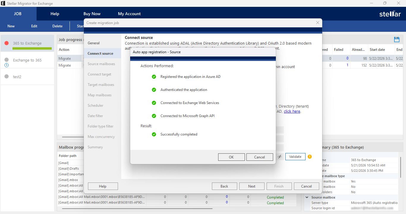The width and height of the screenshot is (406, 214).
Task: Open the Help menu in the top bar
Action: (x=55, y=14)
